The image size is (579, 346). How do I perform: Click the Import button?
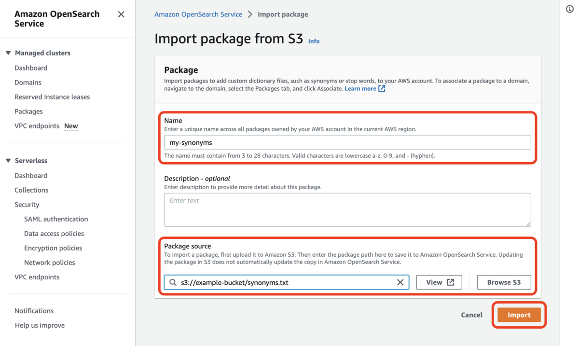(519, 315)
